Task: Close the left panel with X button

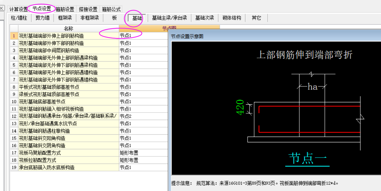Action: tap(2, 8)
